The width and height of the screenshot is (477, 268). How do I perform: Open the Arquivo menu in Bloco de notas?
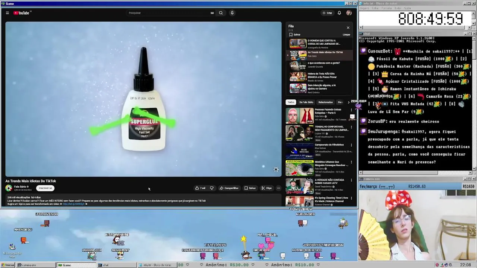pyautogui.click(x=364, y=8)
